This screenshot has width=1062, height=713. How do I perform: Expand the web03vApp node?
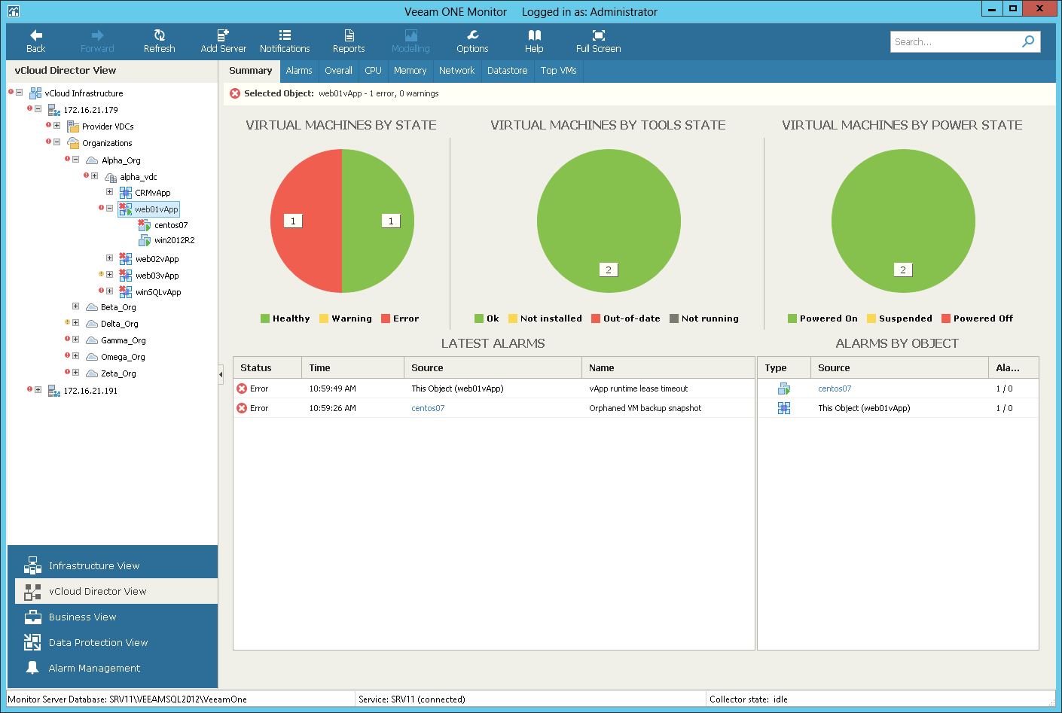109,275
